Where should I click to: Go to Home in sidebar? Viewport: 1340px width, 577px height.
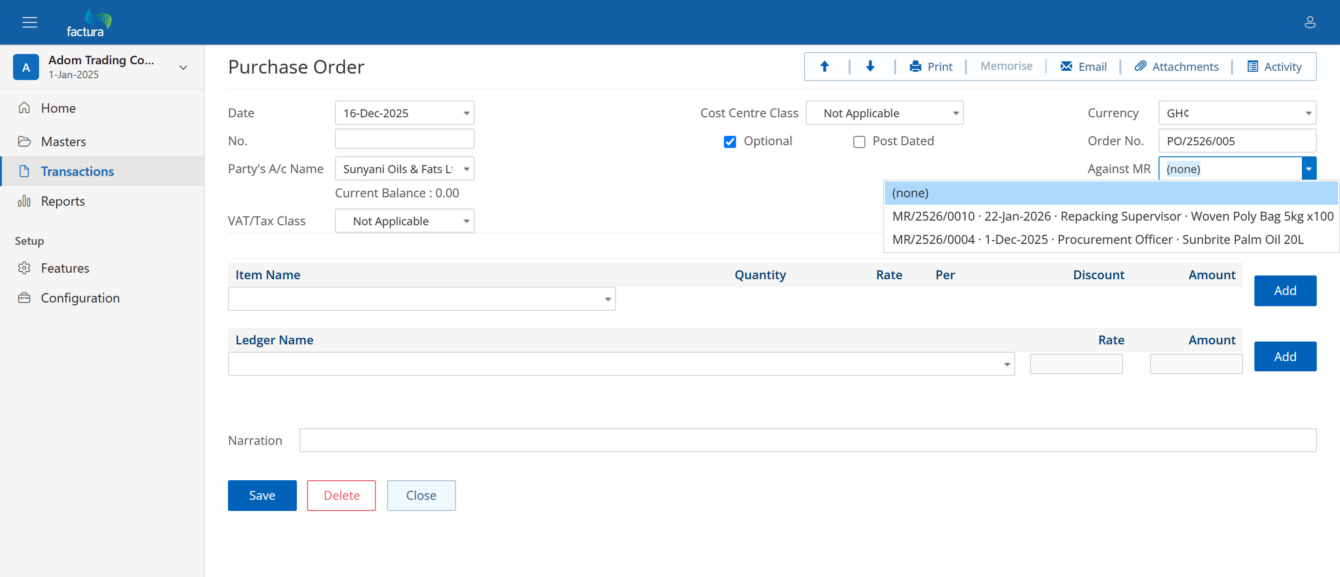click(102, 108)
